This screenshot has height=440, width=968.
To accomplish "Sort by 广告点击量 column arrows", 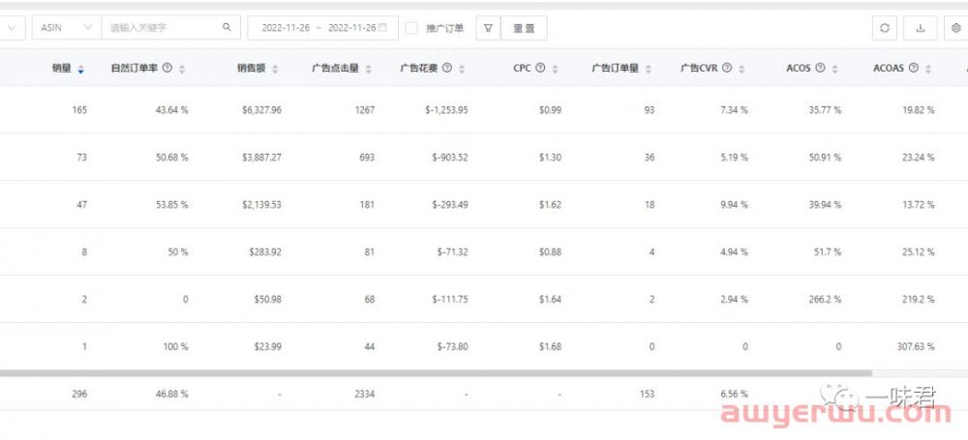I will point(368,69).
